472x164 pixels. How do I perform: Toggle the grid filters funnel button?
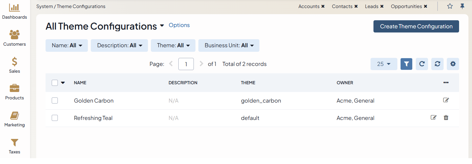[x=406, y=64]
